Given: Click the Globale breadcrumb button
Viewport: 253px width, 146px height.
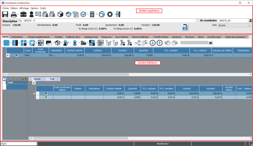Looking at the screenshot, I should [x=37, y=79].
